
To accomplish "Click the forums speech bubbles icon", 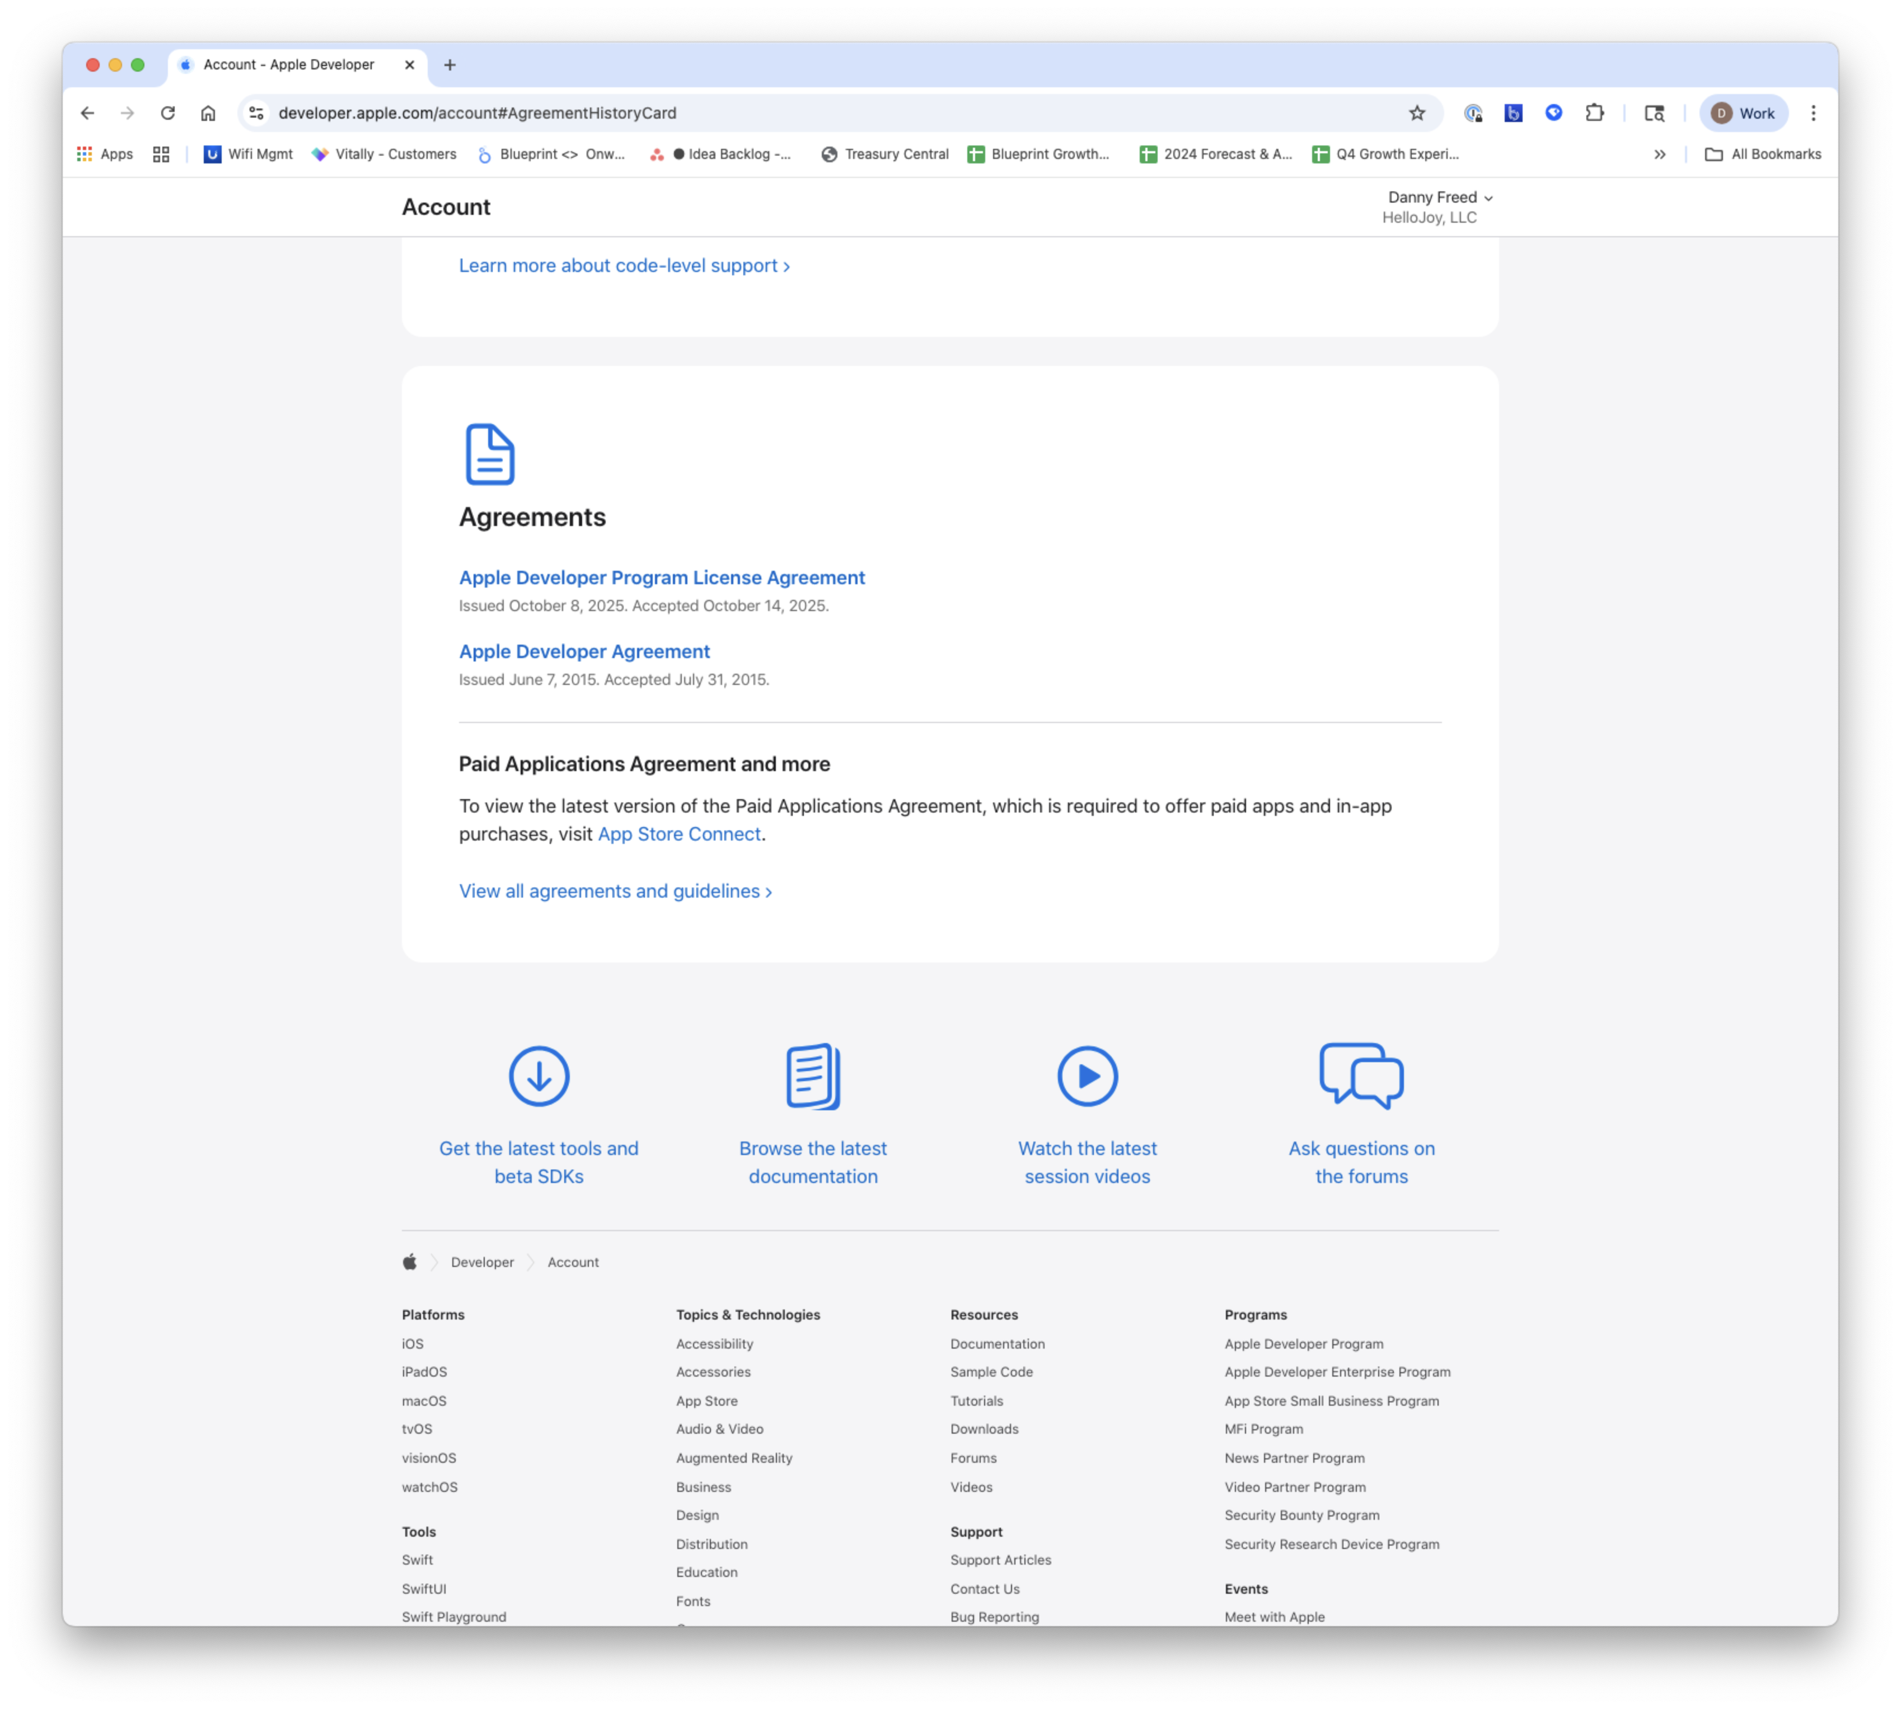I will [x=1361, y=1076].
